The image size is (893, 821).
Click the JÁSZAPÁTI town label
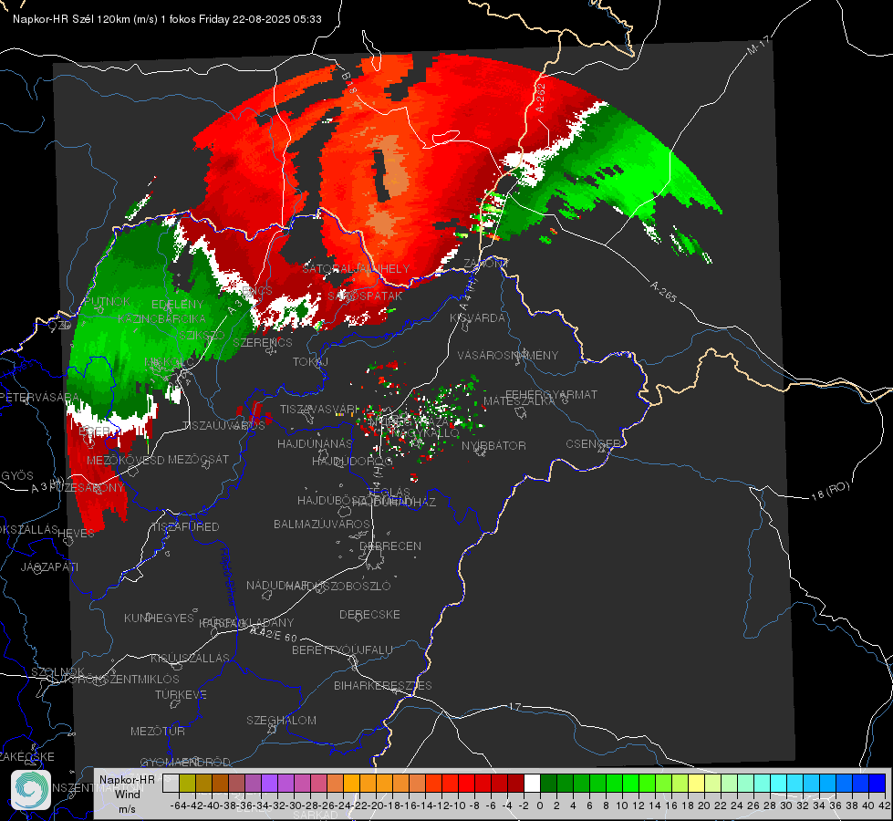tap(49, 566)
